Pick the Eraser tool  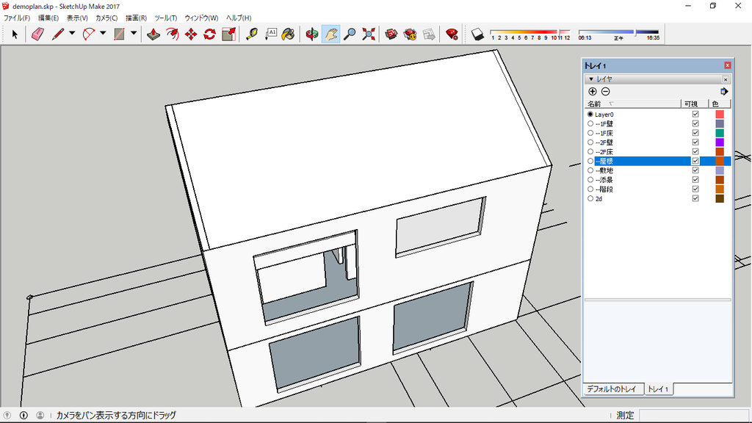tap(38, 34)
